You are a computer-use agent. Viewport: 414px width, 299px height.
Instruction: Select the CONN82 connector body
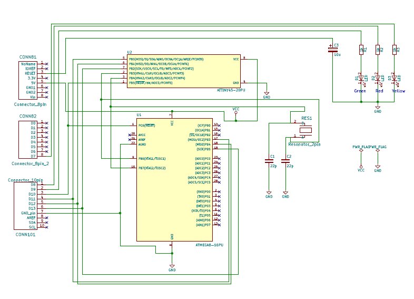(x=28, y=140)
